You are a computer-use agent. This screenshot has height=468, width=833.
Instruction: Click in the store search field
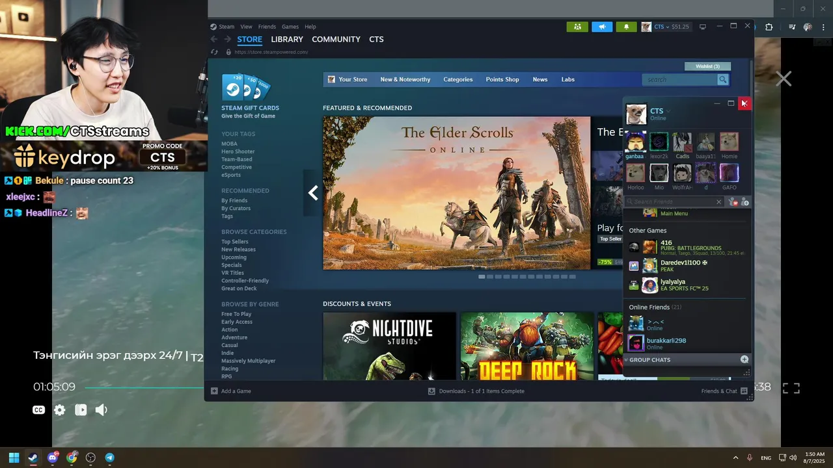point(679,79)
